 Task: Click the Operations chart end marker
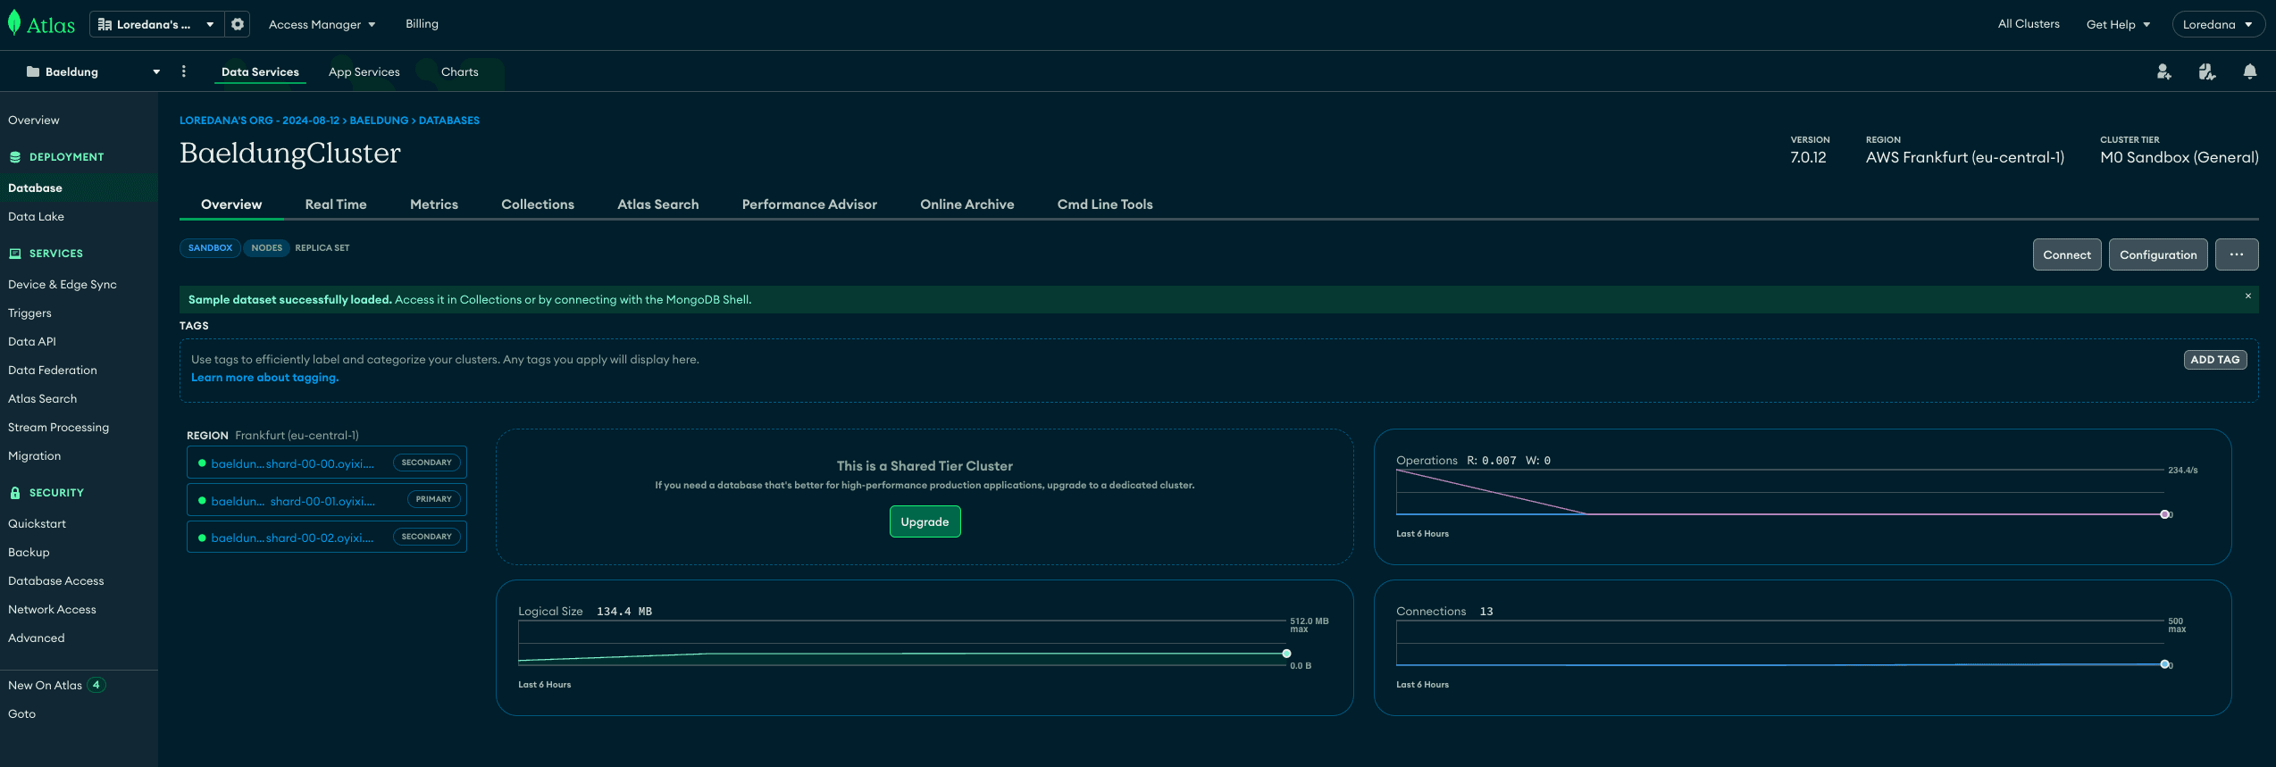tap(2164, 514)
